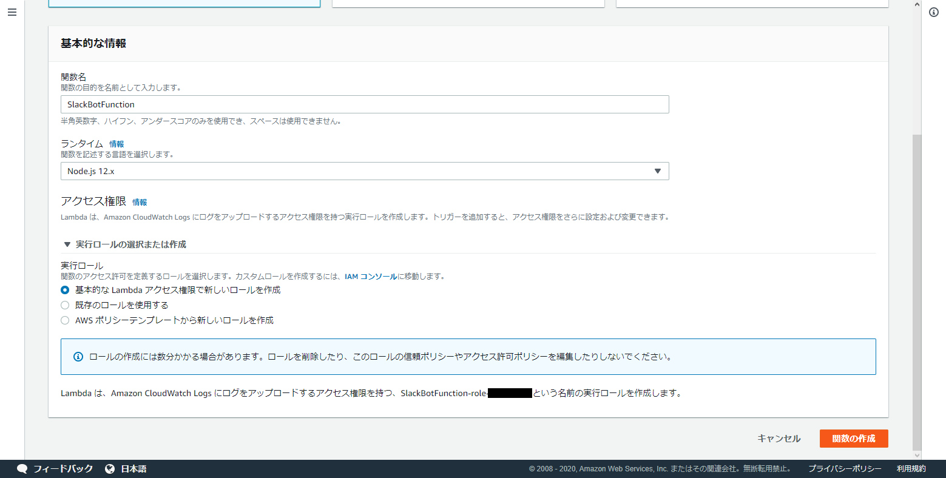Open the info panel icon at top right

934,12
